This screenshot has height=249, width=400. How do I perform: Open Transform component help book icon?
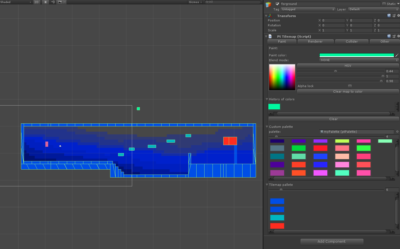click(x=389, y=16)
